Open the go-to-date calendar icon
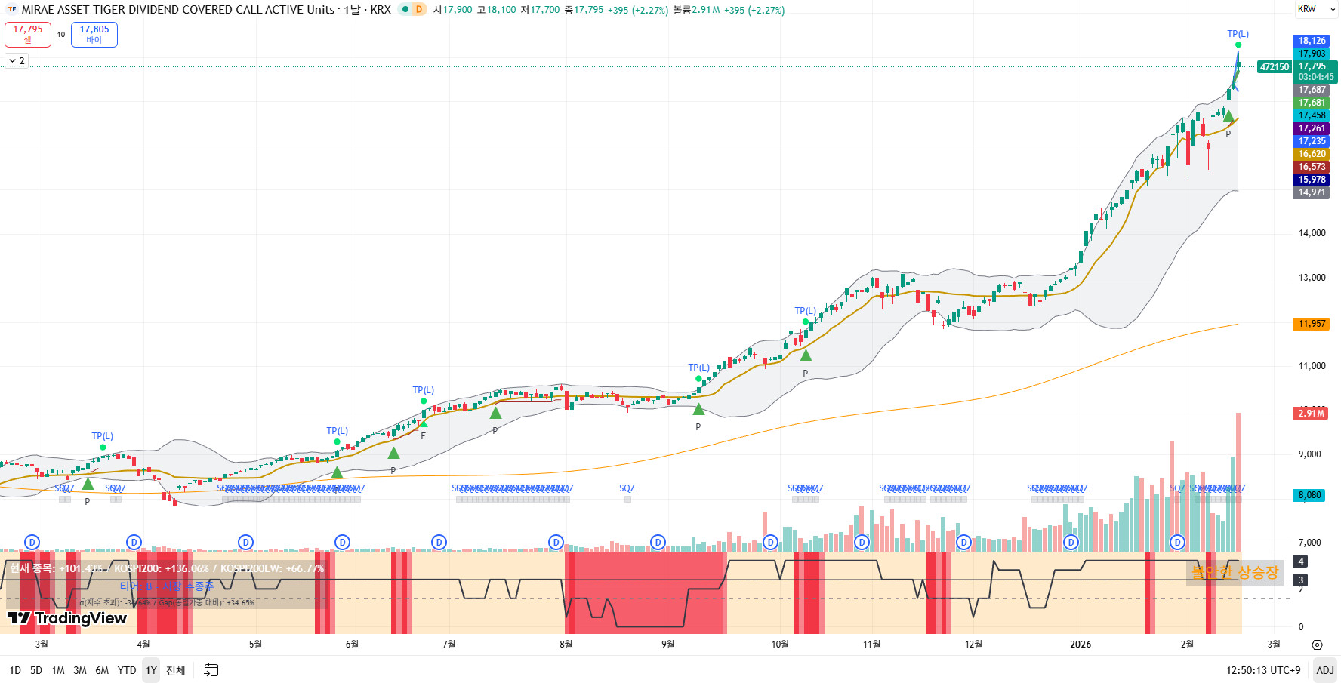 point(211,670)
